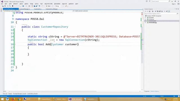Click the Windows Start button

click(x=2, y=99)
